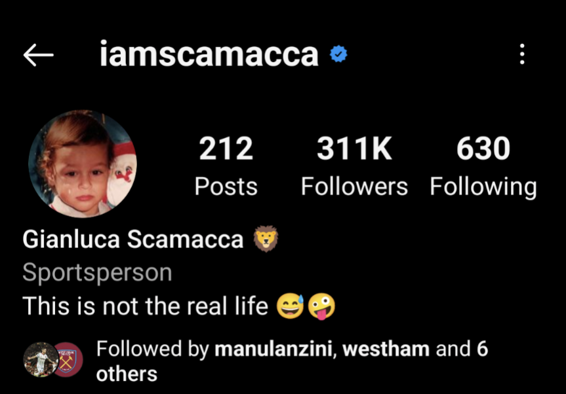Tap the manulanzini follower avatar photo
The height and width of the screenshot is (394, 566).
pos(41,359)
